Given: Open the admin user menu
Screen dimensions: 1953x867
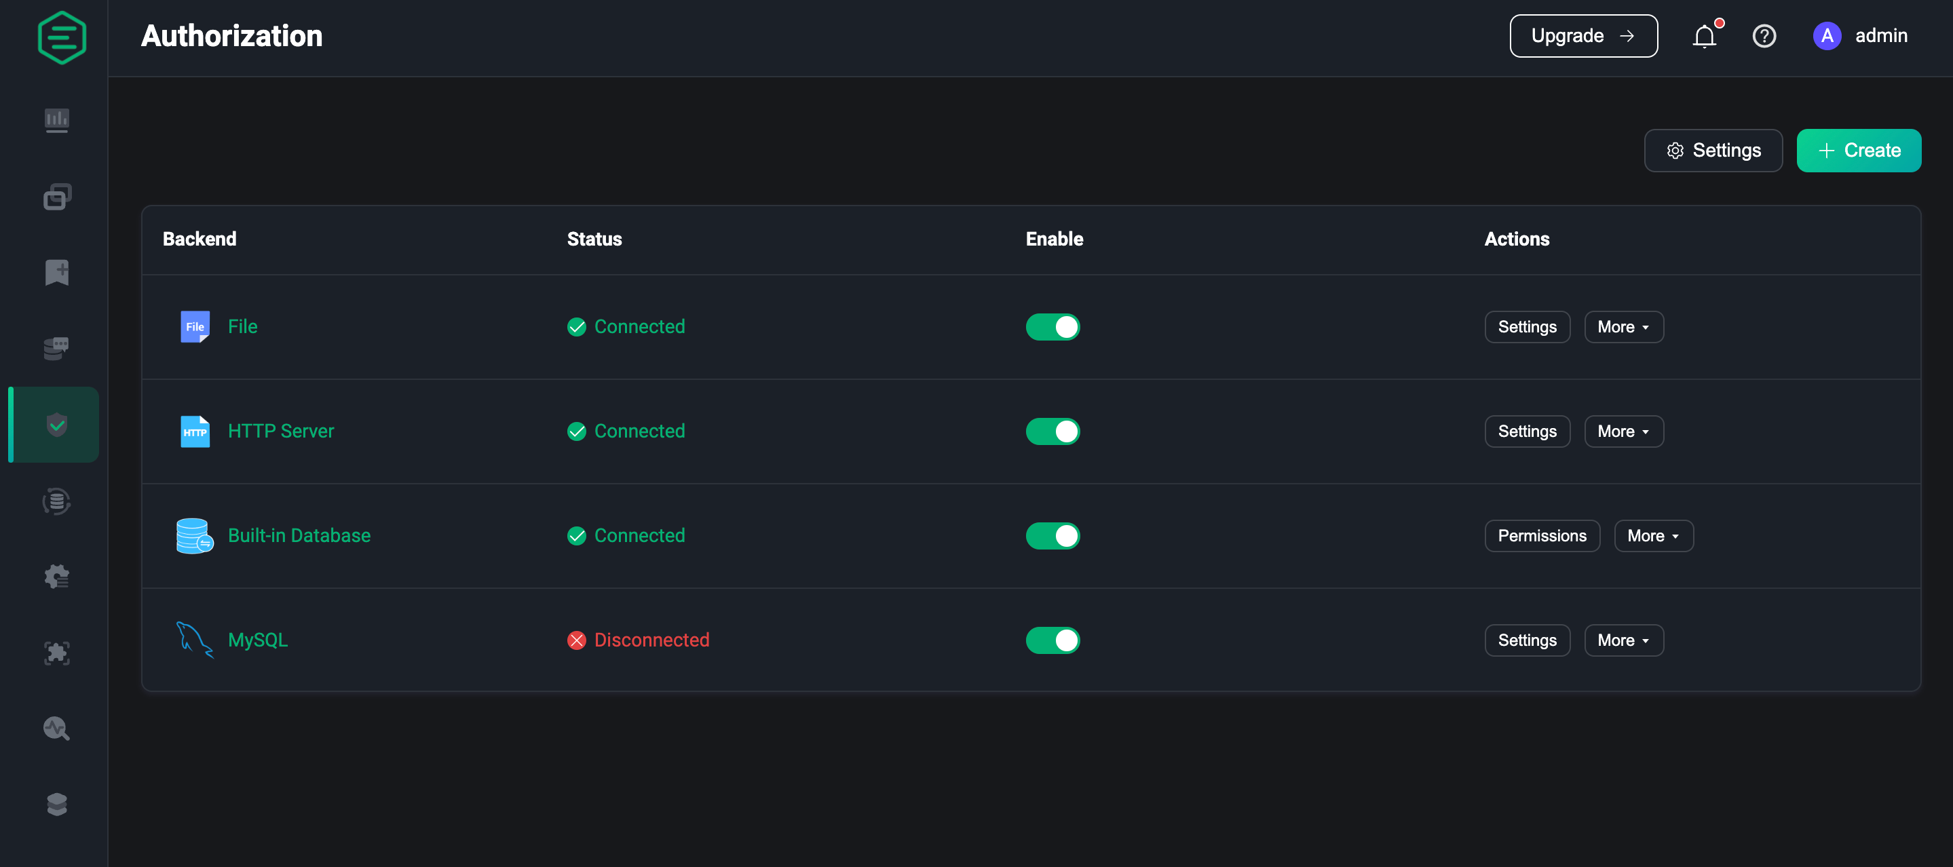Looking at the screenshot, I should pos(1860,37).
